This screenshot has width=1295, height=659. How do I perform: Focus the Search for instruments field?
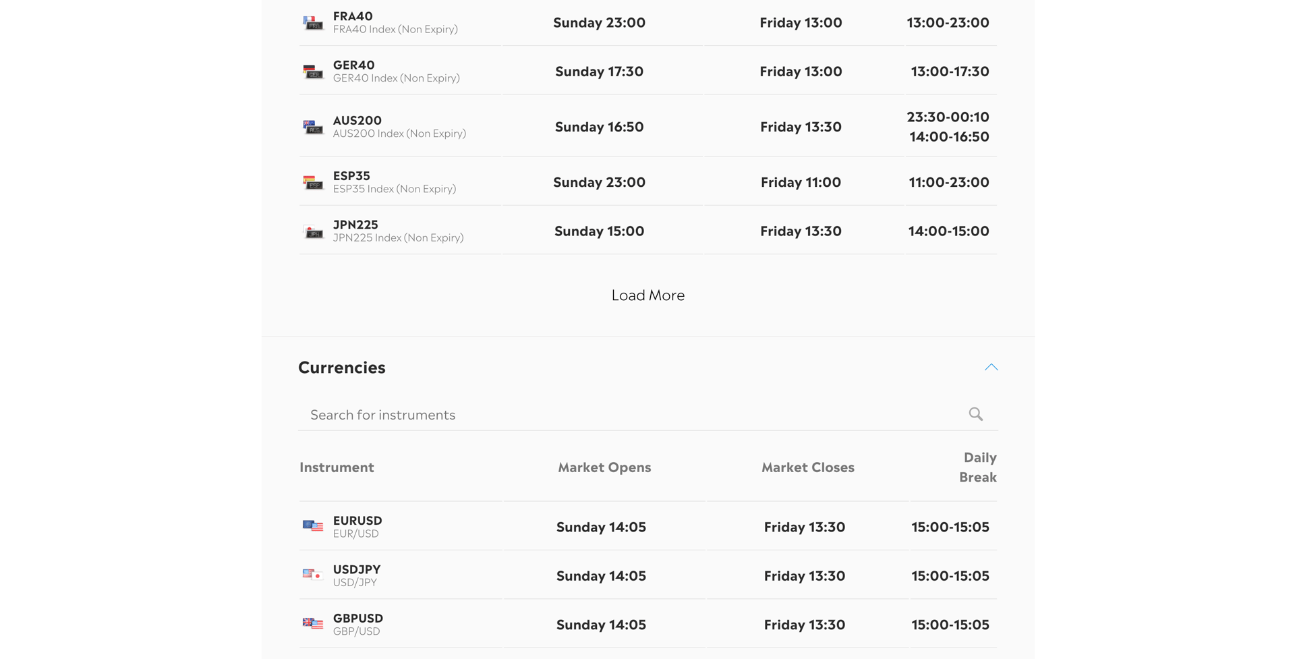tap(648, 414)
